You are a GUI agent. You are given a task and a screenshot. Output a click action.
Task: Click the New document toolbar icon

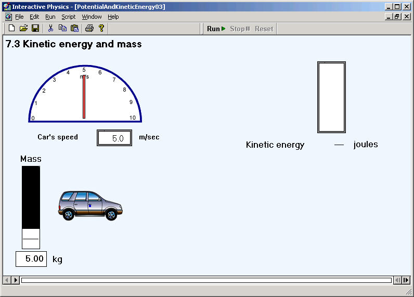click(x=11, y=28)
